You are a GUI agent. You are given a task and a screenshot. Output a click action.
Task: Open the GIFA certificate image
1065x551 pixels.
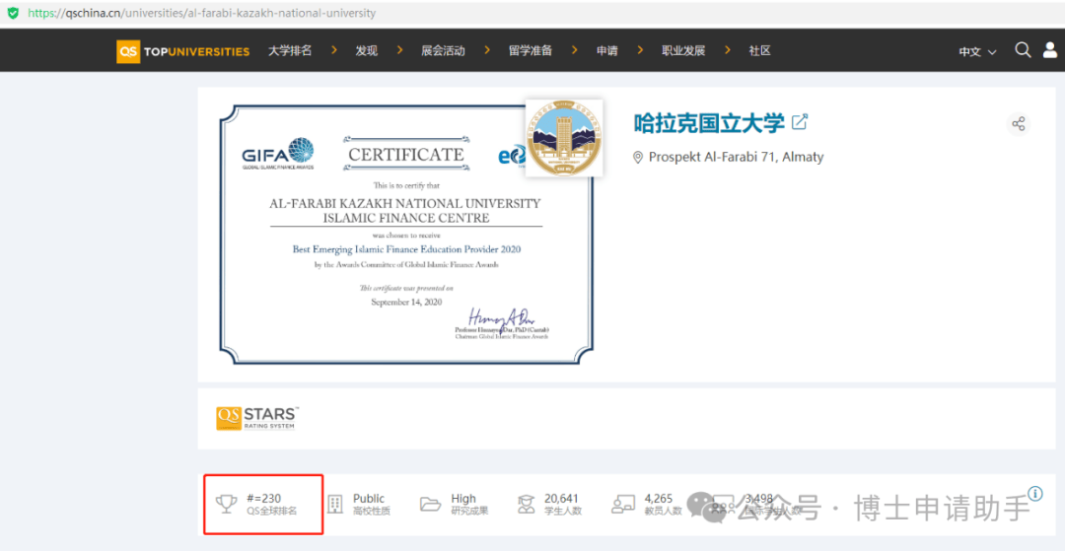point(406,235)
